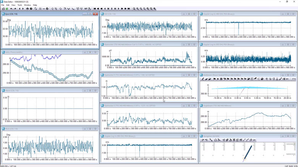Select the Bathy plot window title bar
298x167 pixels.
pyautogui.click(x=38, y=52)
